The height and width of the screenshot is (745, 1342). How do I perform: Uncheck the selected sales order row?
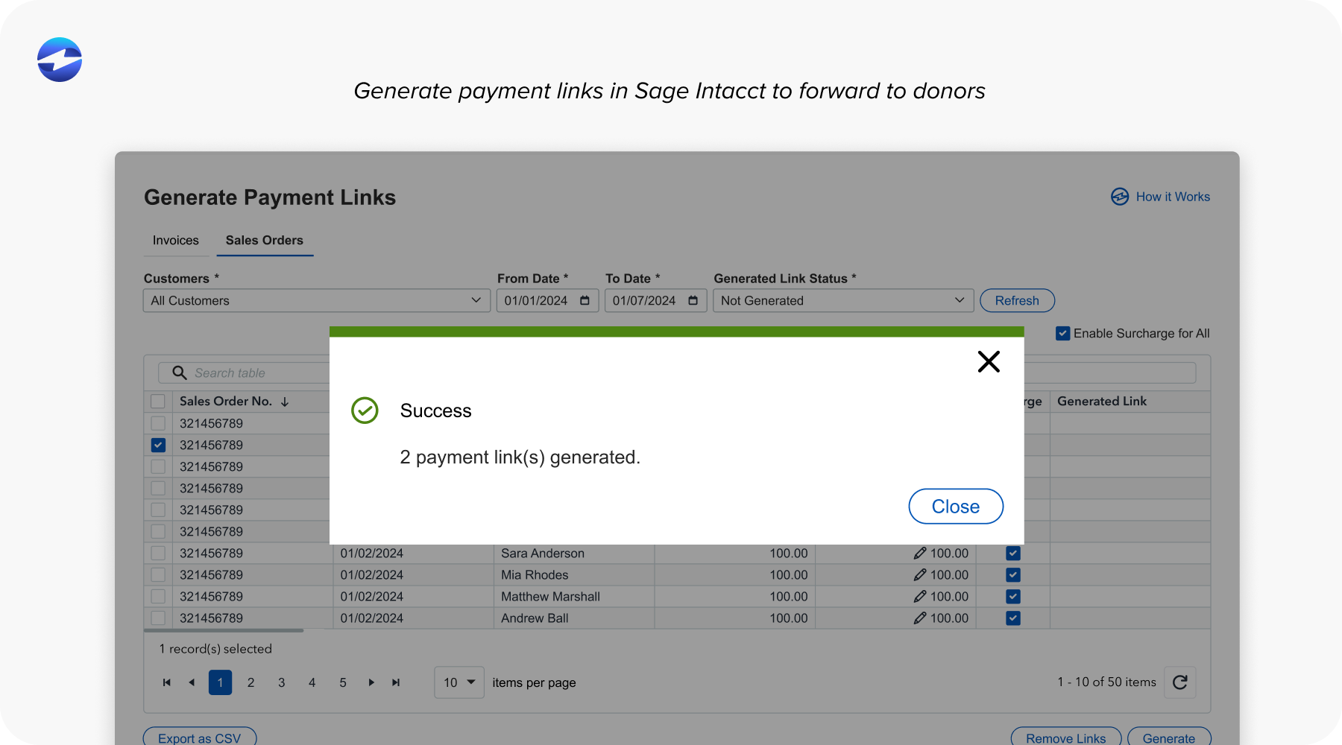coord(157,445)
